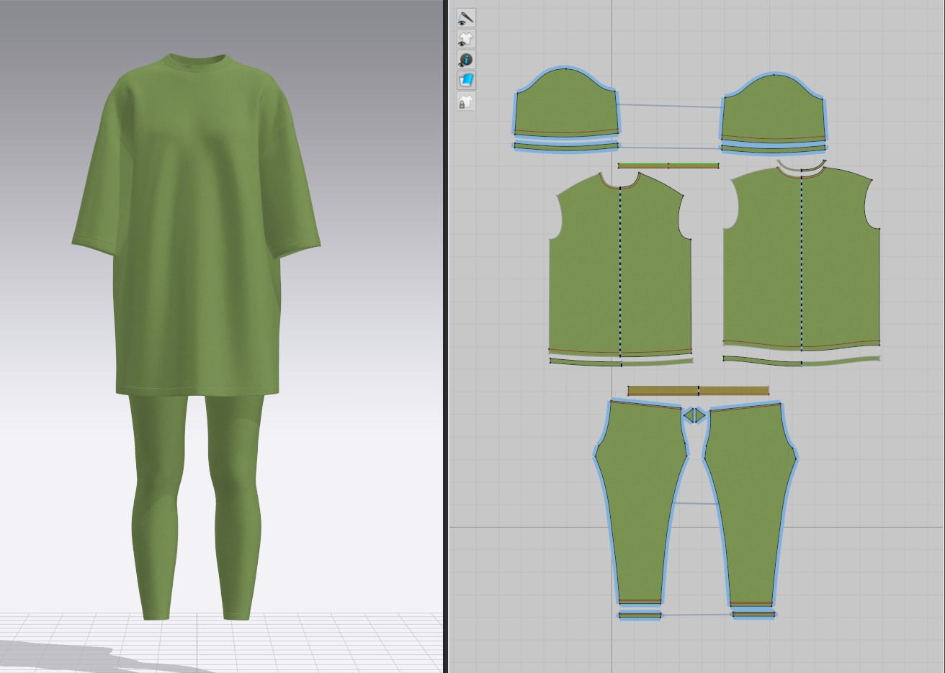The image size is (945, 673).
Task: Select the right sleeve pattern piece
Action: tap(774, 108)
